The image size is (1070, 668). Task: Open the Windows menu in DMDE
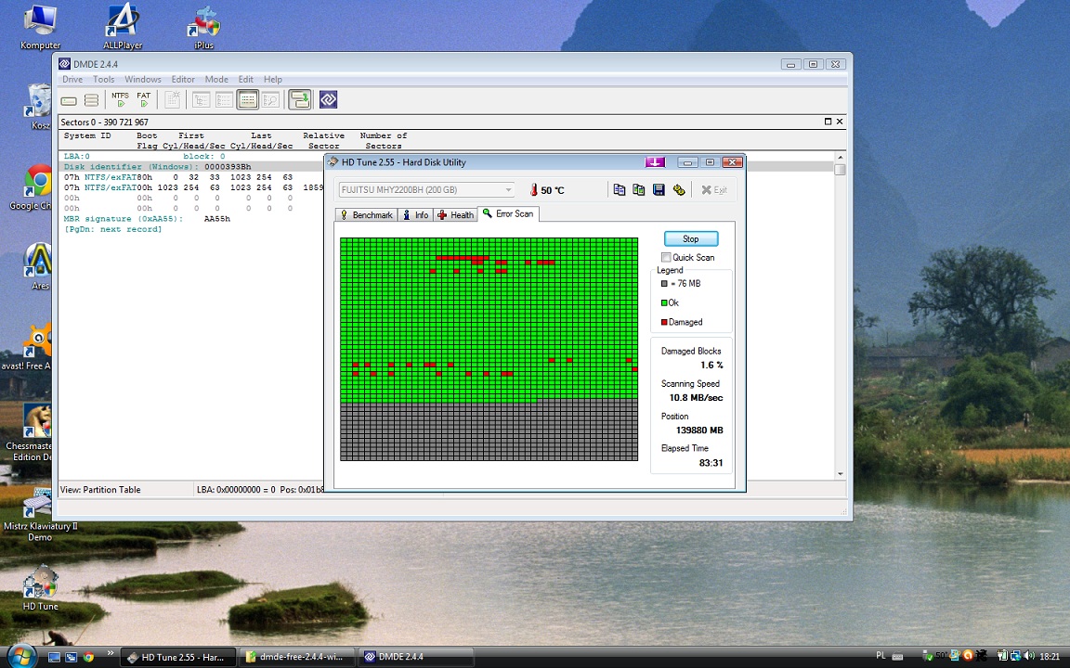[143, 79]
